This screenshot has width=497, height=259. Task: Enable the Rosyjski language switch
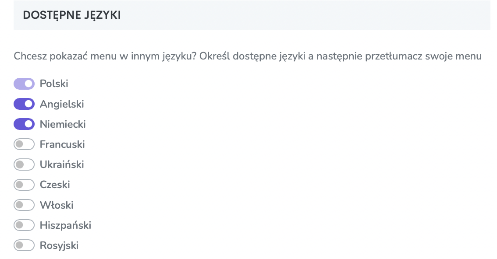click(24, 245)
